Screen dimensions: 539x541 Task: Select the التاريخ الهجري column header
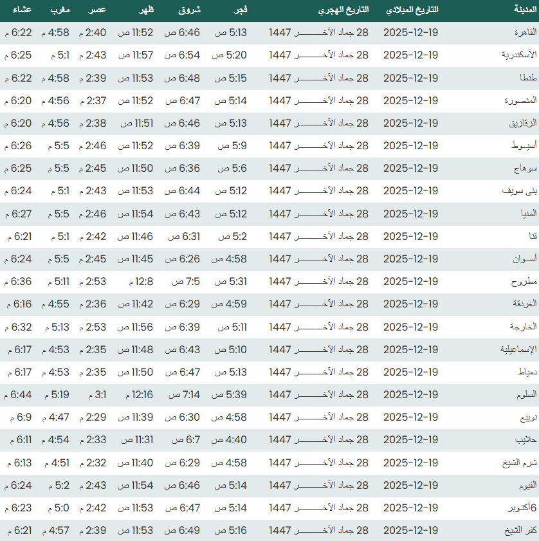tap(343, 11)
